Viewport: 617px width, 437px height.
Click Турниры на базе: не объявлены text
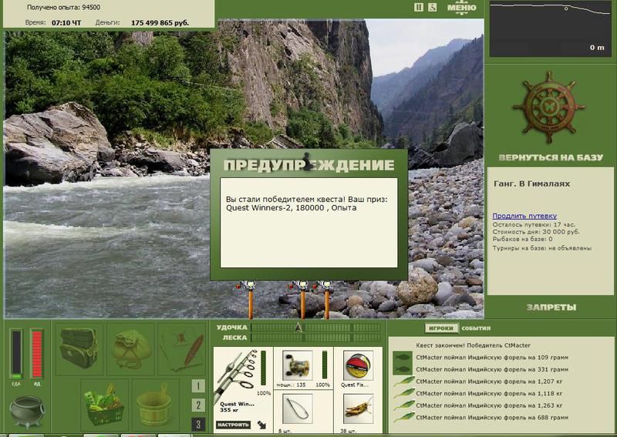542,248
